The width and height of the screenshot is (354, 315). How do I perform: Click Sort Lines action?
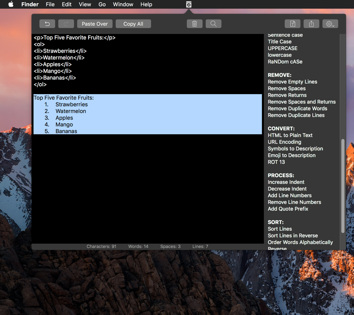click(x=280, y=229)
